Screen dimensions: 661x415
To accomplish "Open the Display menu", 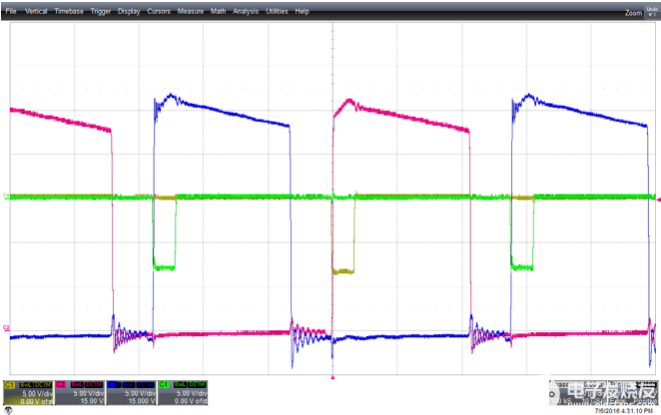I will coord(129,10).
